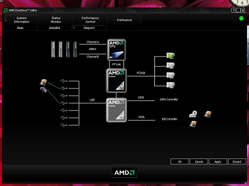
Task: Click the second memory DIMM module icon
Action: (60, 49)
